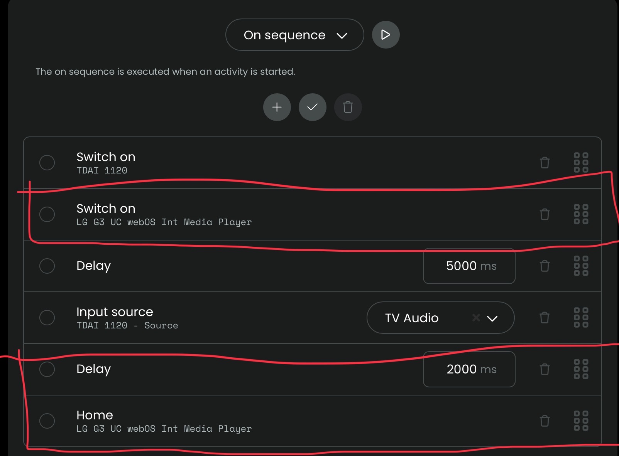
Task: Select the 5000 ms Delay step circle
Action: point(47,266)
